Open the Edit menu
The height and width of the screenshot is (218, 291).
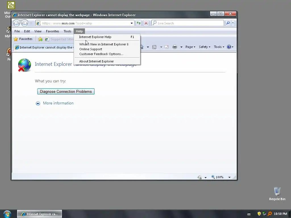[x=27, y=31]
